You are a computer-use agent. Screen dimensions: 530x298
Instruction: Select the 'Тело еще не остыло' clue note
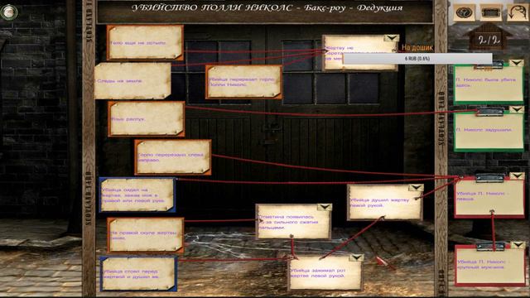(x=146, y=43)
